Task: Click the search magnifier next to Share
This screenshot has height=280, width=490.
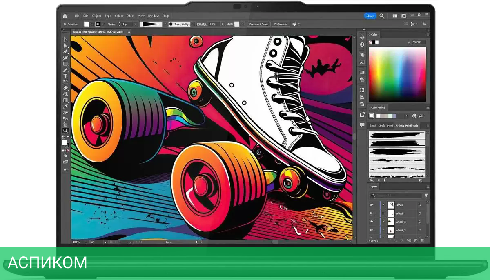Action: coord(382,16)
